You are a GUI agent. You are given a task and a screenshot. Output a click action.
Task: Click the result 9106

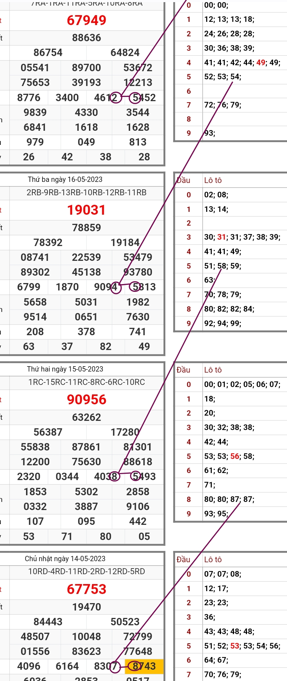pos(138,507)
